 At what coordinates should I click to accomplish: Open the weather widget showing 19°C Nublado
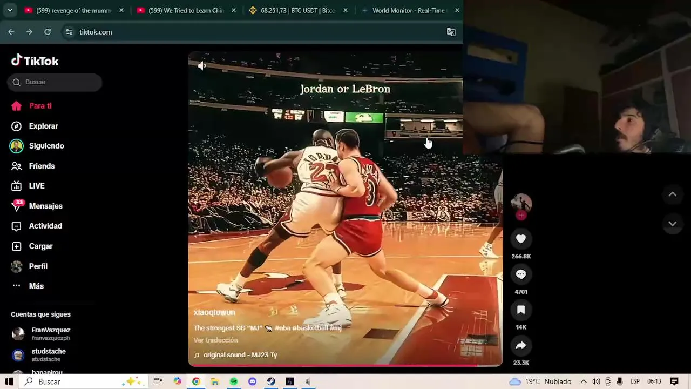point(540,381)
